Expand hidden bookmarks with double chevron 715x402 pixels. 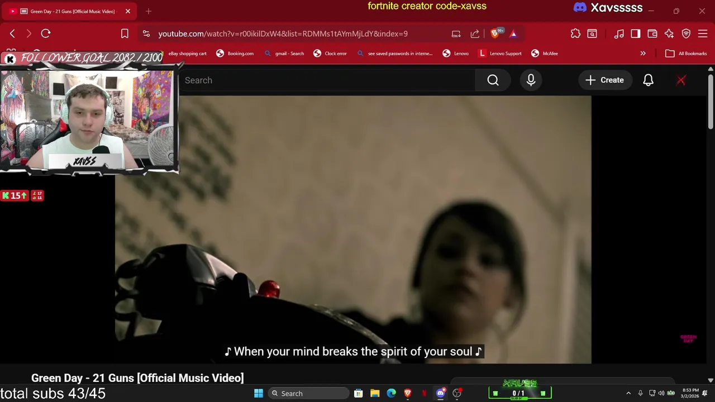click(643, 54)
